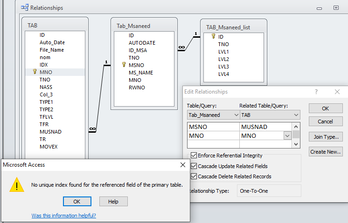The height and width of the screenshot is (223, 348).
Task: Click the empty third row left cell
Action: click(x=213, y=144)
